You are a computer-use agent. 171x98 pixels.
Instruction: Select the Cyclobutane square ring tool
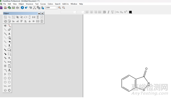point(9,74)
